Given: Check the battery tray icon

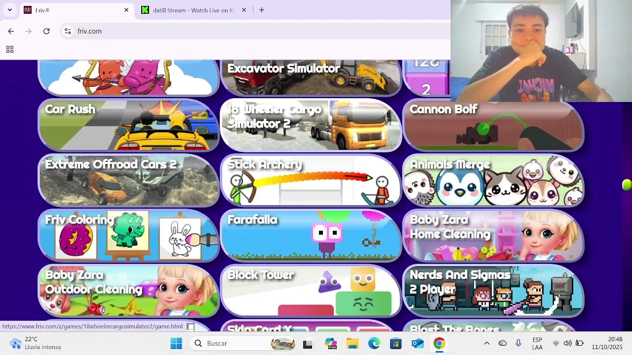Looking at the screenshot, I should click(x=580, y=343).
